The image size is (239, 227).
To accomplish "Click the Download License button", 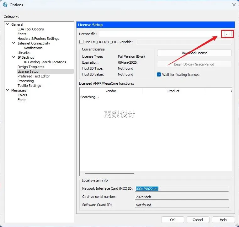I will pos(194,53).
